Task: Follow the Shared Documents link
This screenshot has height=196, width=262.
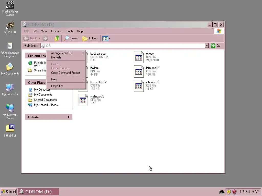Action: [46, 100]
